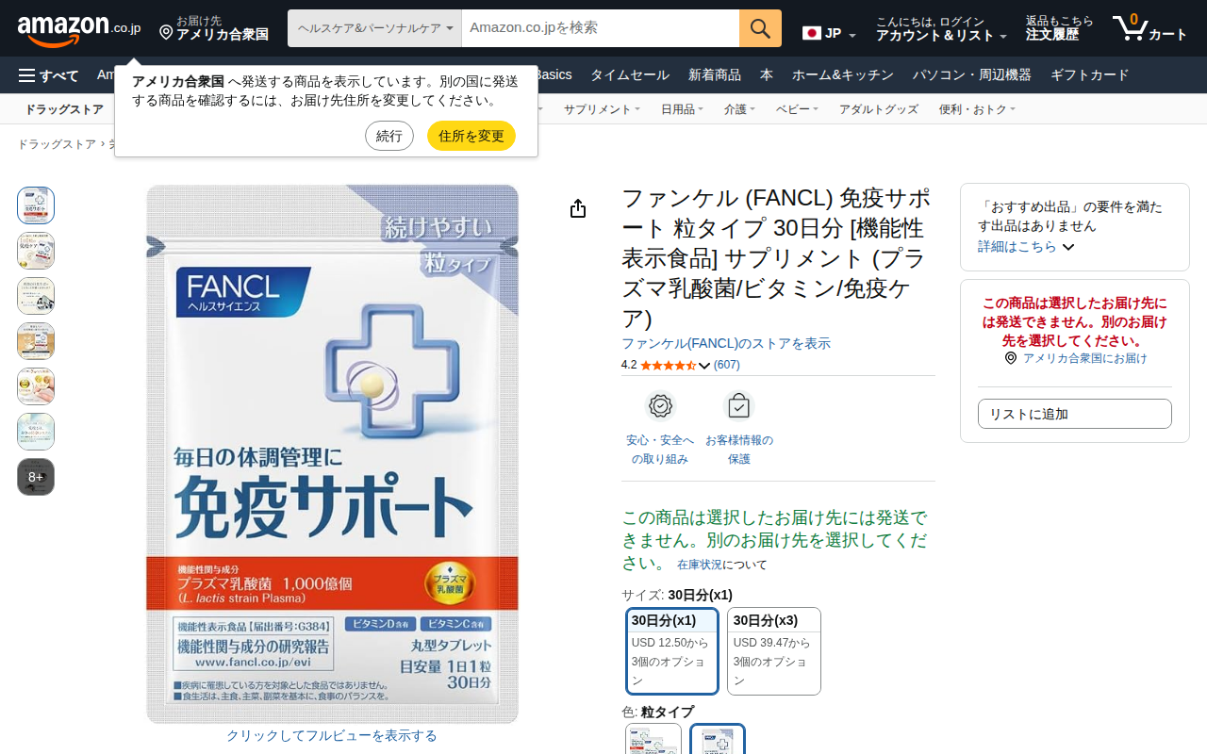Click the 安心・安全への取り組み badge icon
The width and height of the screenshot is (1207, 754).
point(660,406)
